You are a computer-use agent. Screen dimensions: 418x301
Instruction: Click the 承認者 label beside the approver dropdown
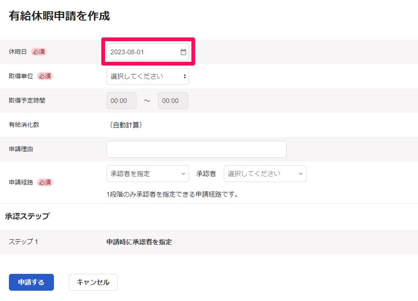(206, 174)
